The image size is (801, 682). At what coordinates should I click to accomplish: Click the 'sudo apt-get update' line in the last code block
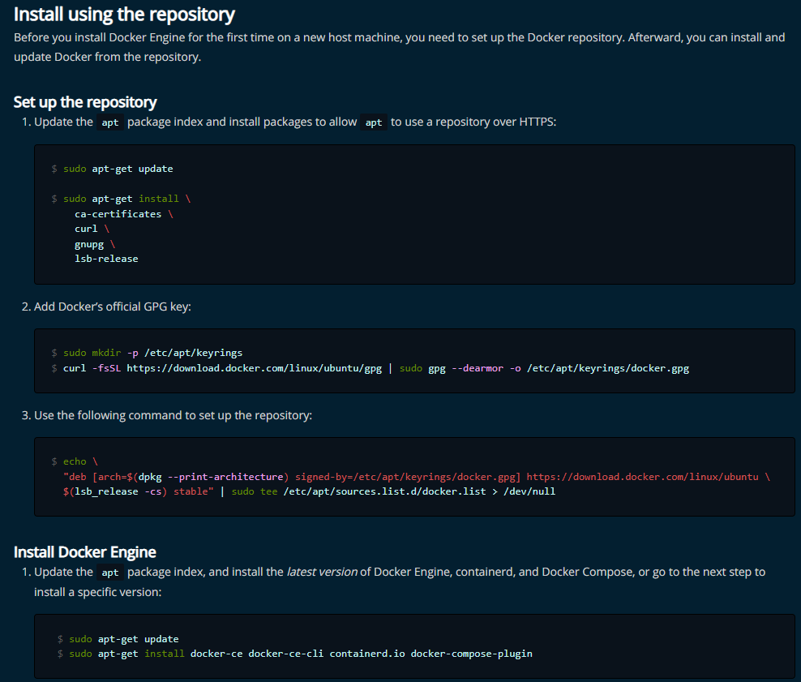118,639
